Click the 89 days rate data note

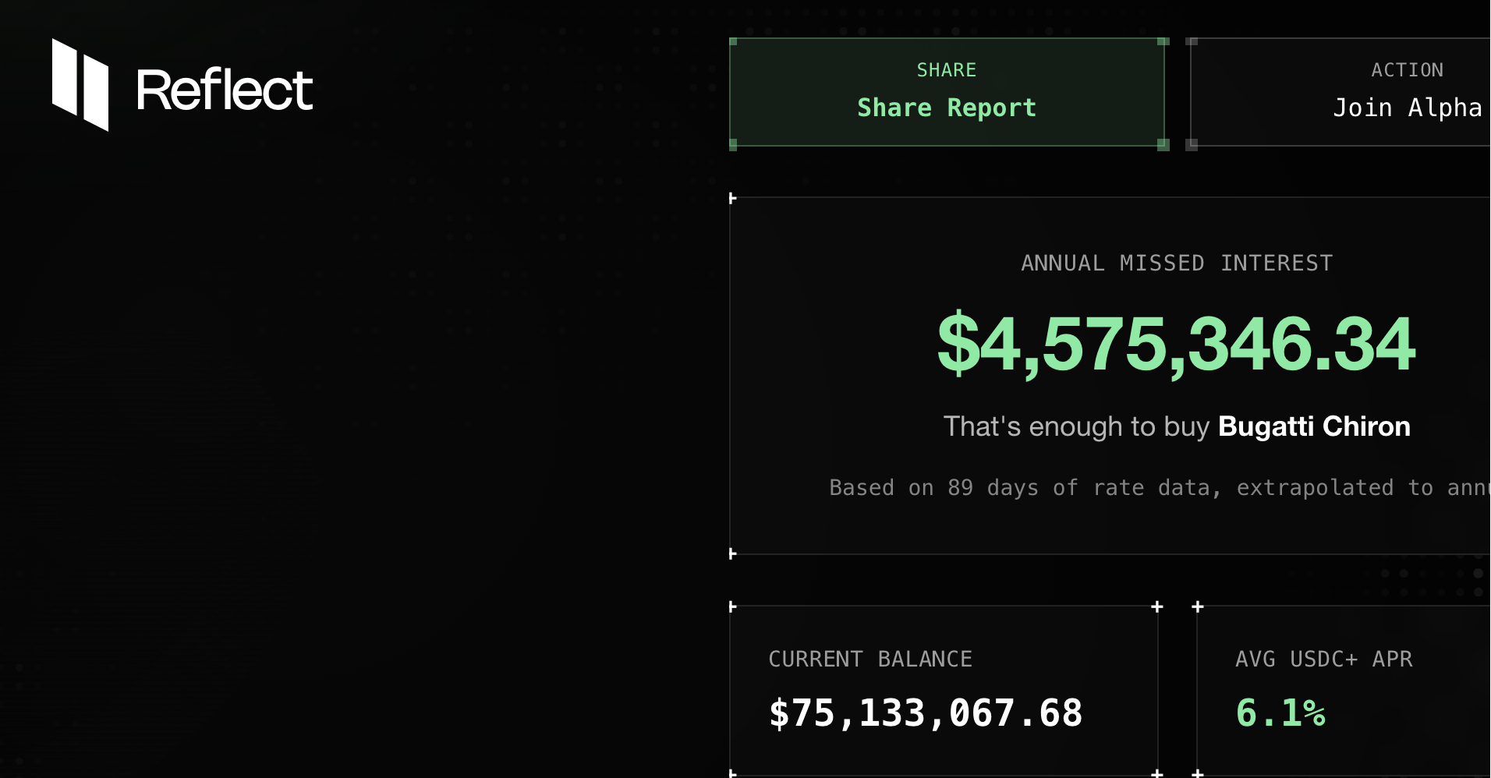pyautogui.click(x=1159, y=488)
